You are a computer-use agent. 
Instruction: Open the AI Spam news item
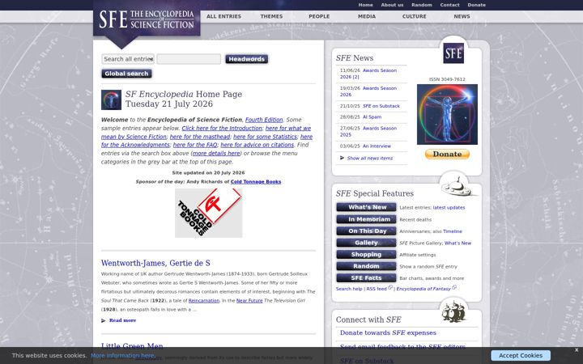pos(372,116)
